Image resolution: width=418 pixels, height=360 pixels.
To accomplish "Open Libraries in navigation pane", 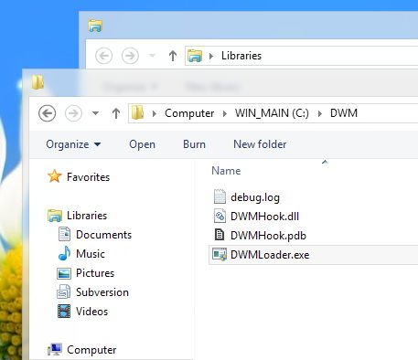I will click(87, 216).
